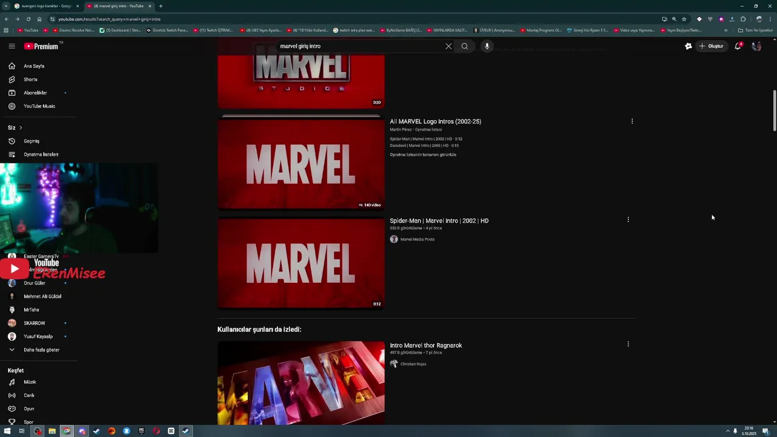Screen dimensions: 777x437
Task: Open the YouTube hamburger guide menu
Action: pyautogui.click(x=12, y=46)
